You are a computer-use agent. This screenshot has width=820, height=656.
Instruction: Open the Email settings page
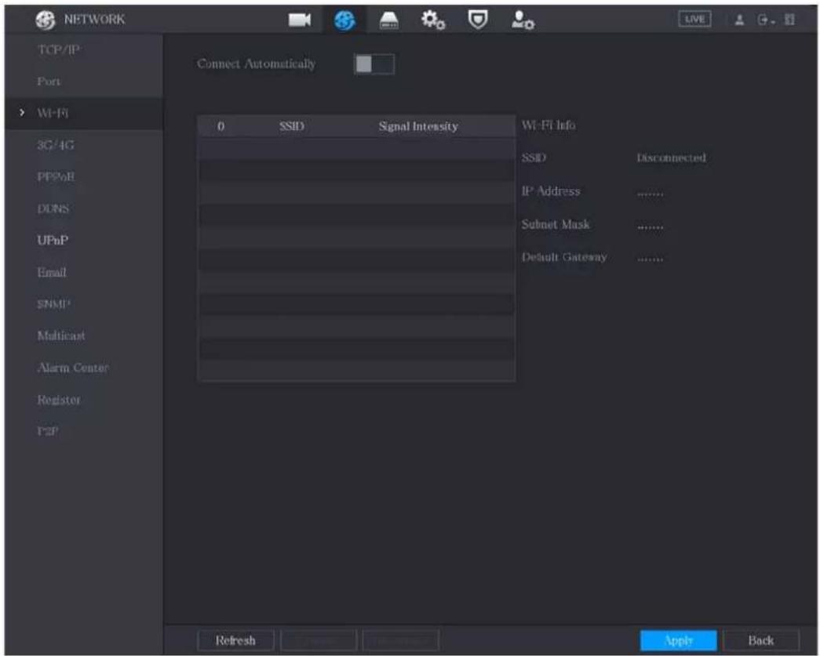[51, 272]
